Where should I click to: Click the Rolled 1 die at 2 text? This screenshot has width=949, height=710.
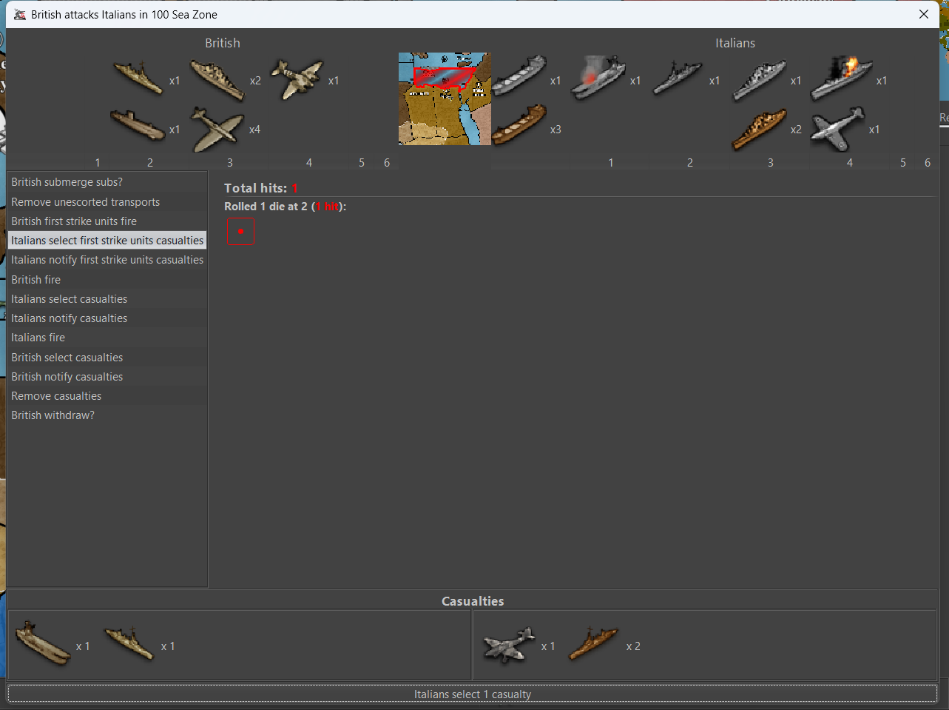[286, 207]
